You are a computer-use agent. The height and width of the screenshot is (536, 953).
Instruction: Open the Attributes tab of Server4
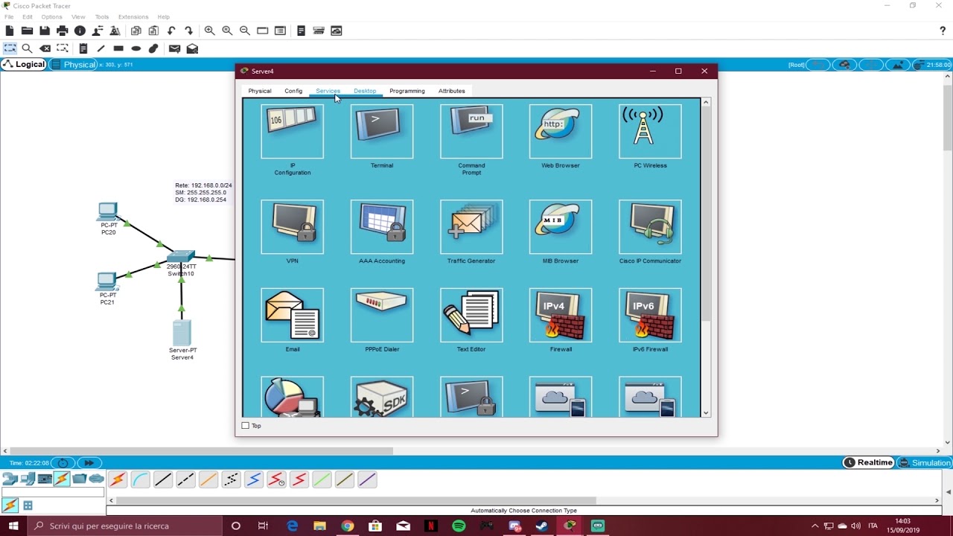click(451, 91)
